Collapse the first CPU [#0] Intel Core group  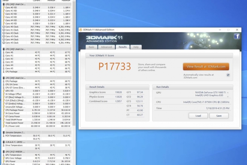(4, 4)
